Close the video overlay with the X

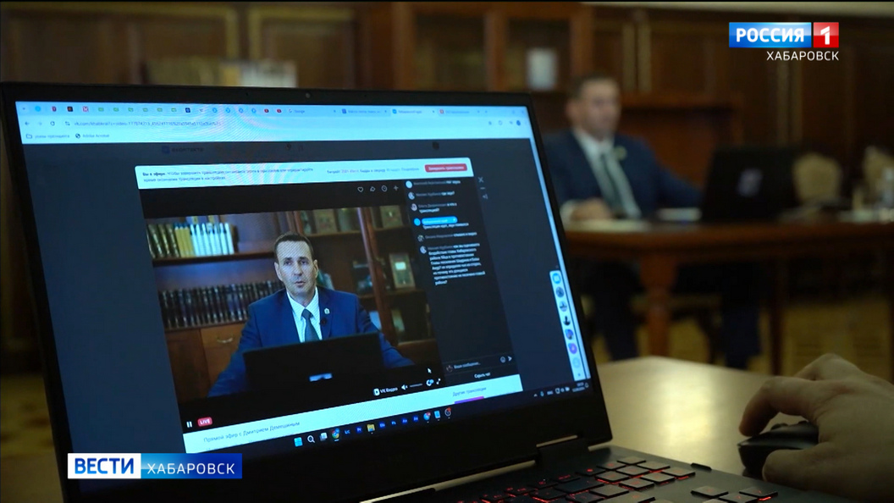click(481, 180)
